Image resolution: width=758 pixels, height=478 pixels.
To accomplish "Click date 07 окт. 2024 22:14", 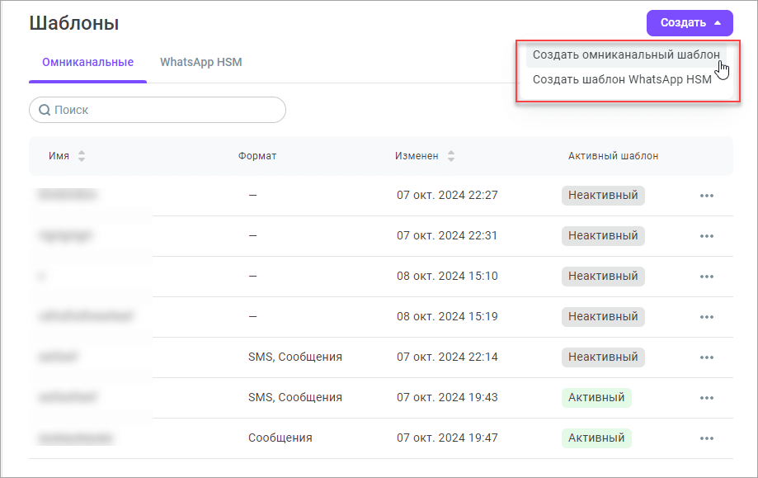I will [x=447, y=357].
